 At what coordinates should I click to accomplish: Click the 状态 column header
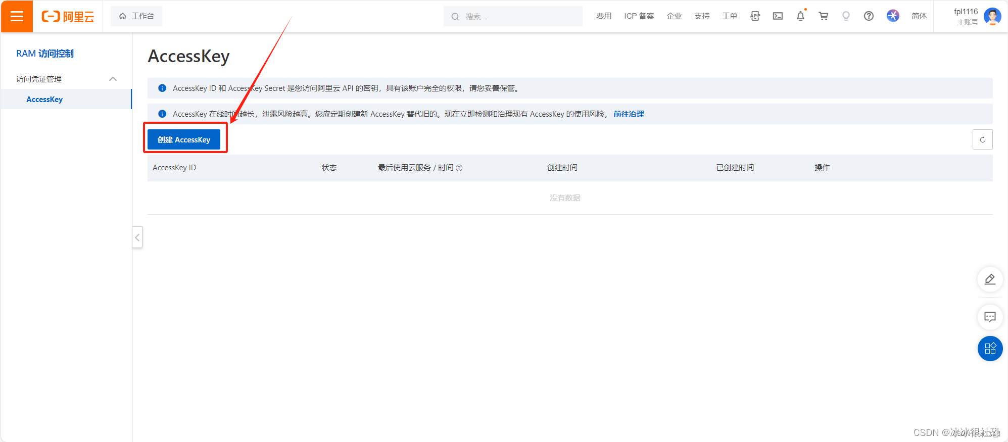[329, 168]
